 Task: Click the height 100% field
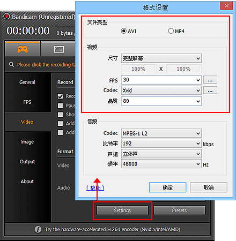(183, 69)
